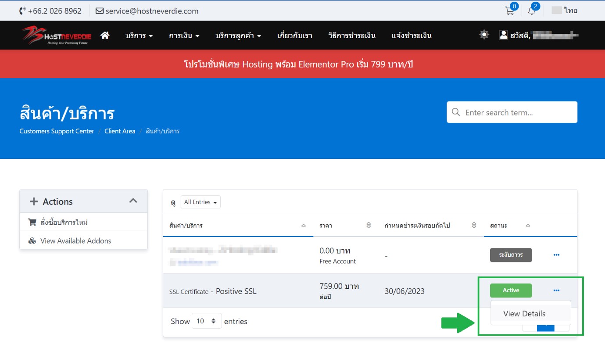Focus the Enter search term field

[x=518, y=112]
